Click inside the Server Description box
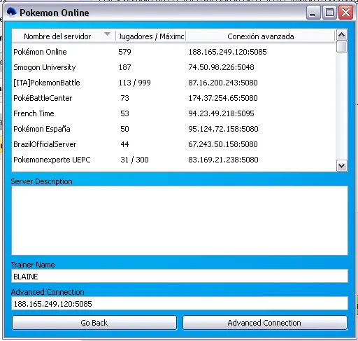The width and height of the screenshot is (358, 341). click(x=180, y=221)
